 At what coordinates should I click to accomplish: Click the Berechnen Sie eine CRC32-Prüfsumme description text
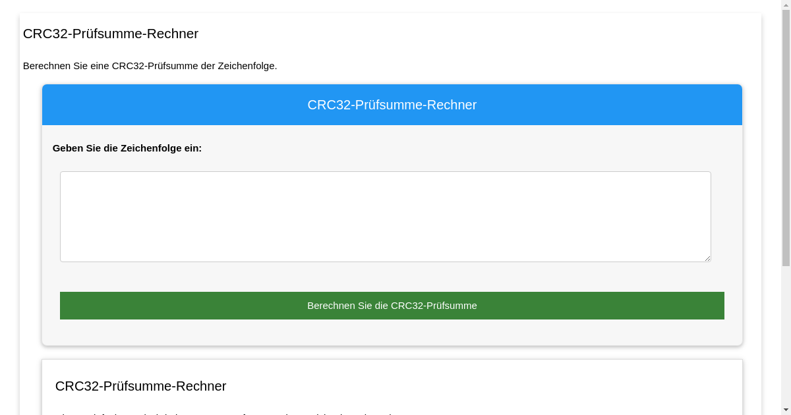150,66
